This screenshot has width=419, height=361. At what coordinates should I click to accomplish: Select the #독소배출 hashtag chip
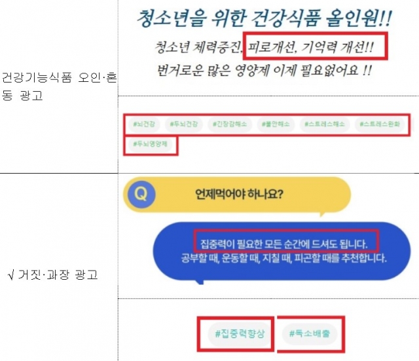click(310, 333)
